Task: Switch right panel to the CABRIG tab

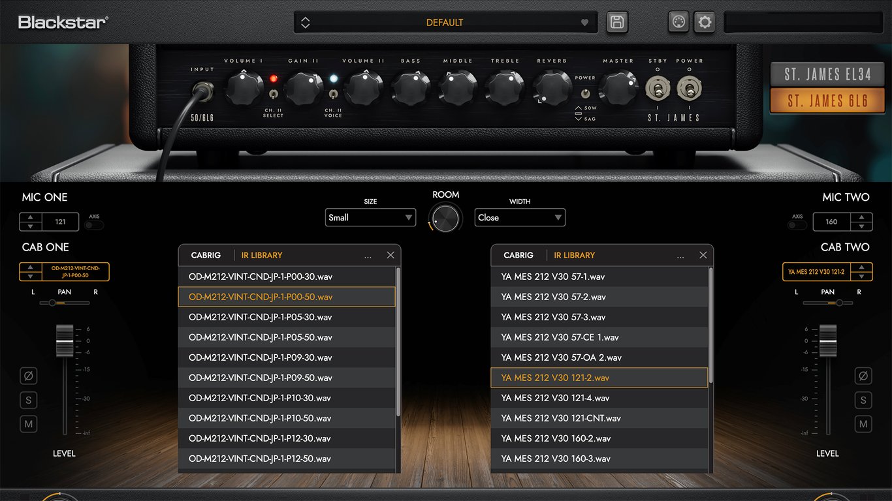Action: [518, 255]
